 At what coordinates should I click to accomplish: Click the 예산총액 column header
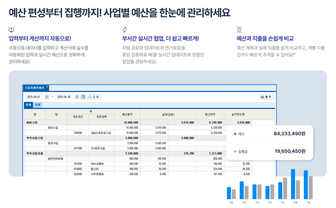[x=127, y=114]
